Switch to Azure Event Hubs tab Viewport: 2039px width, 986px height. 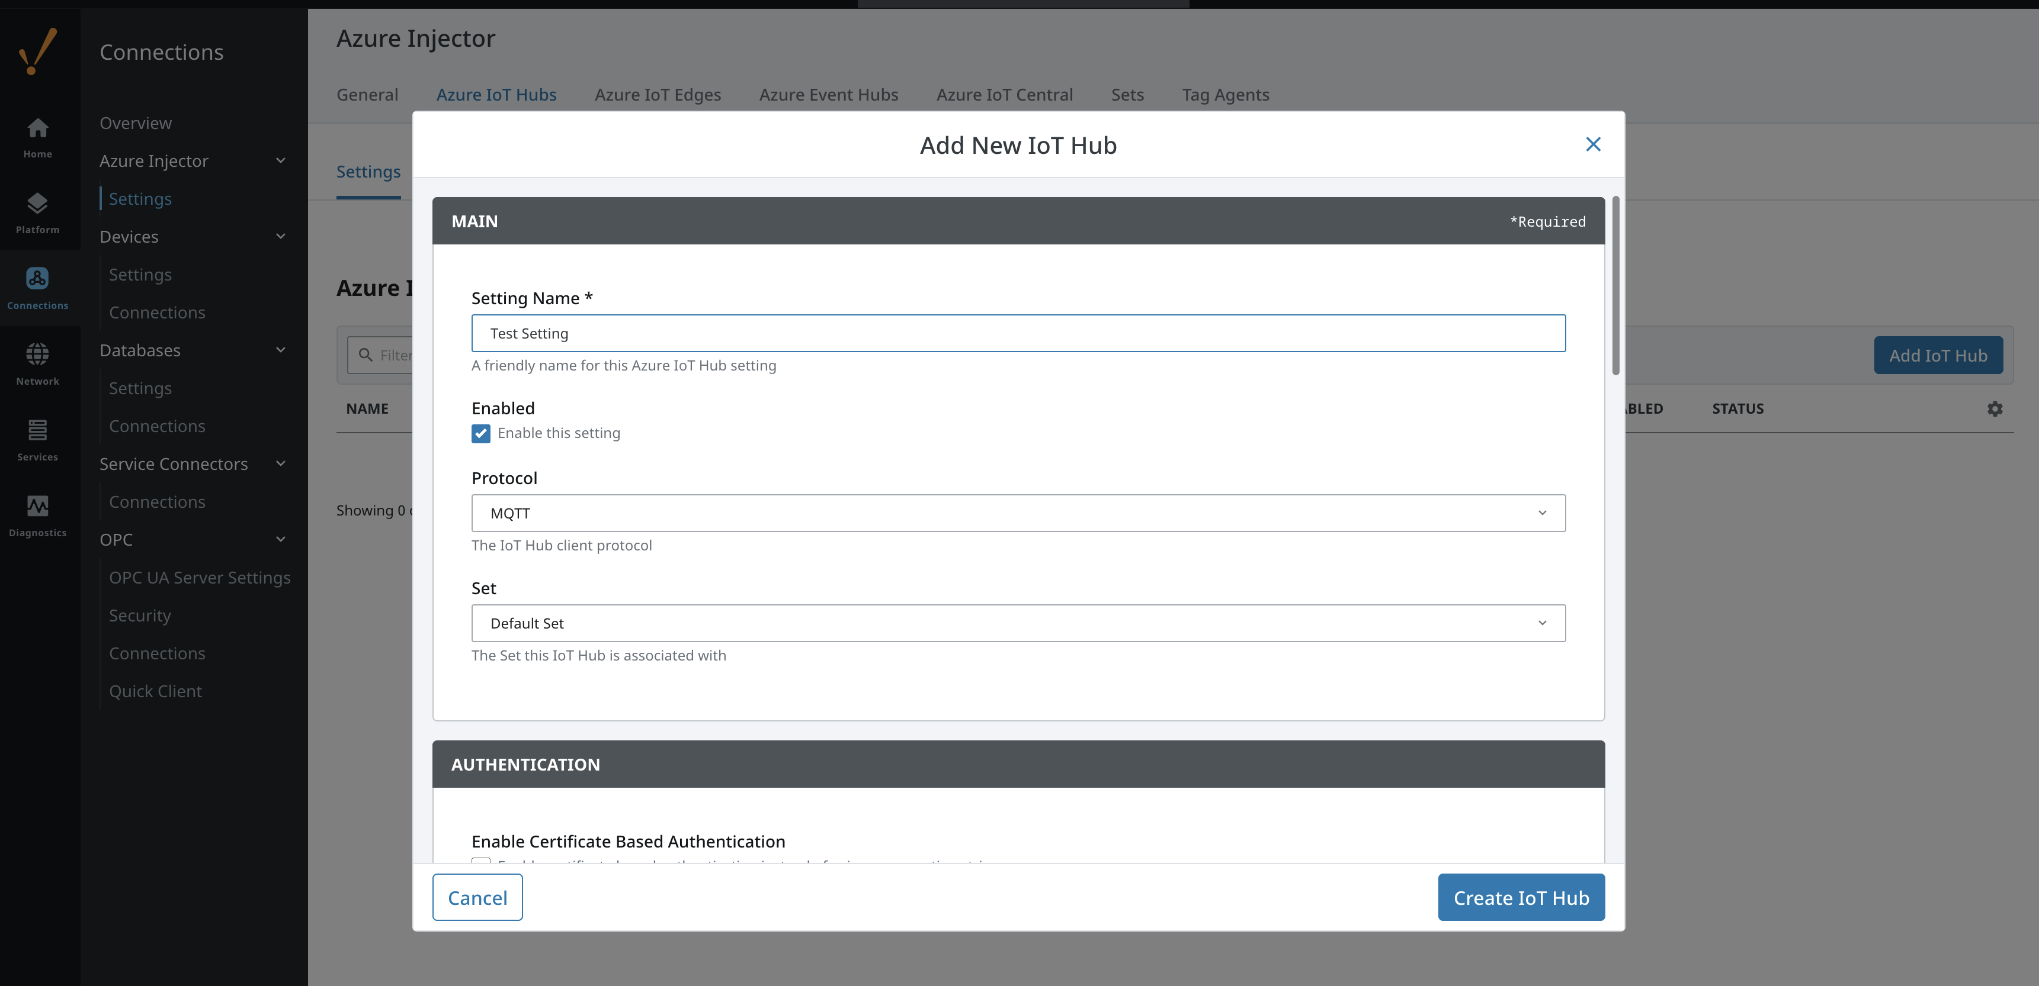(828, 95)
